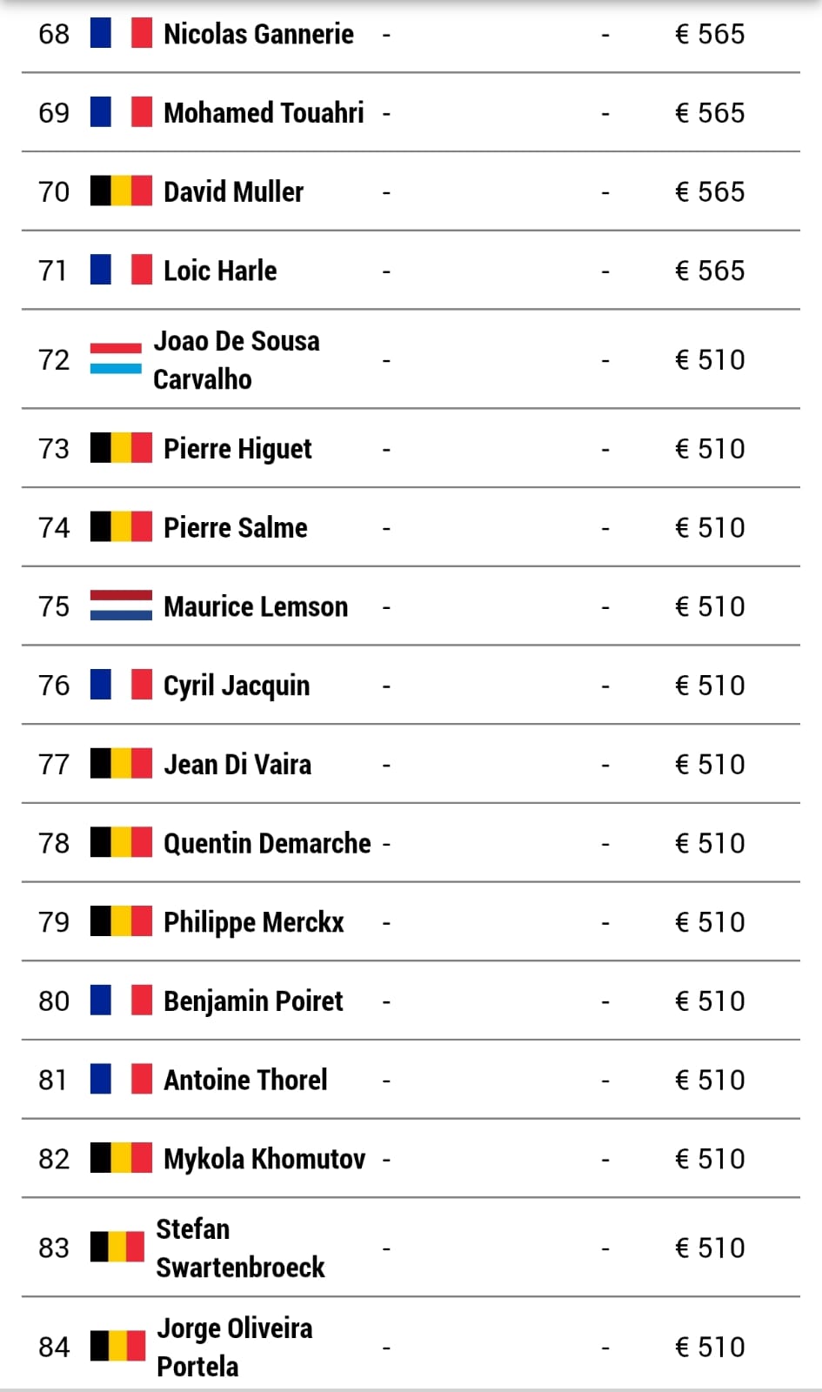Click the French flag beside Nicolas Gannerie

coord(121,34)
